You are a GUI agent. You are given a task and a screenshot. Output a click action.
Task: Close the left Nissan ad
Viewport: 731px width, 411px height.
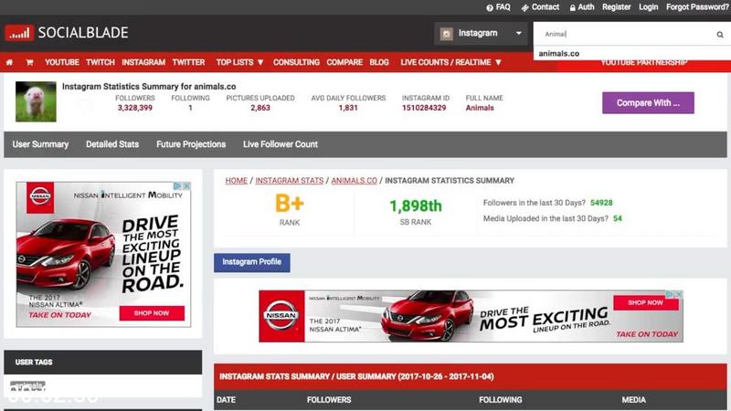[x=186, y=186]
